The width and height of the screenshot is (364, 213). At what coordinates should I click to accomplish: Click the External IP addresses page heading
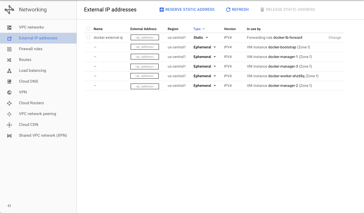(110, 10)
